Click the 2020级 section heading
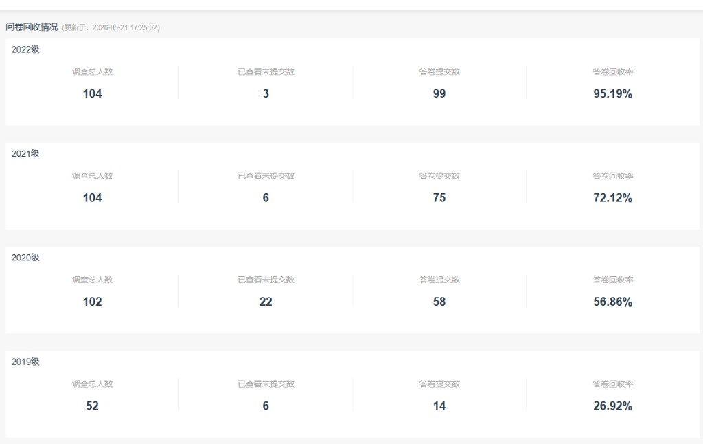Screen dimensions: 703x444 click(x=25, y=258)
